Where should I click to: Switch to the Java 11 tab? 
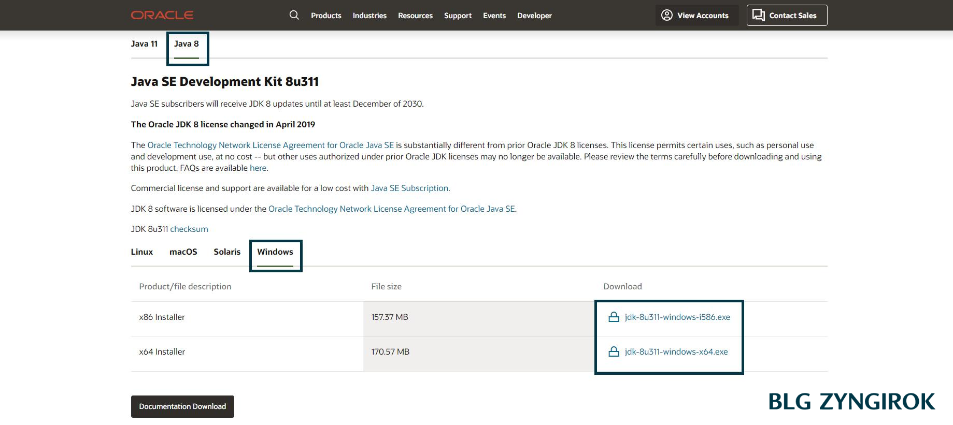point(144,44)
